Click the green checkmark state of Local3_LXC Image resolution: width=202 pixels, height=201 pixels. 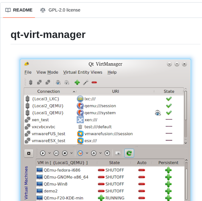coord(169,99)
